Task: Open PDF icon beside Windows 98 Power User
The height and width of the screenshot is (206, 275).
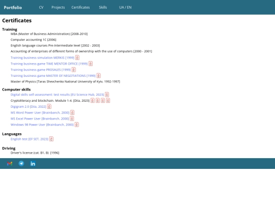Action: 76,125
